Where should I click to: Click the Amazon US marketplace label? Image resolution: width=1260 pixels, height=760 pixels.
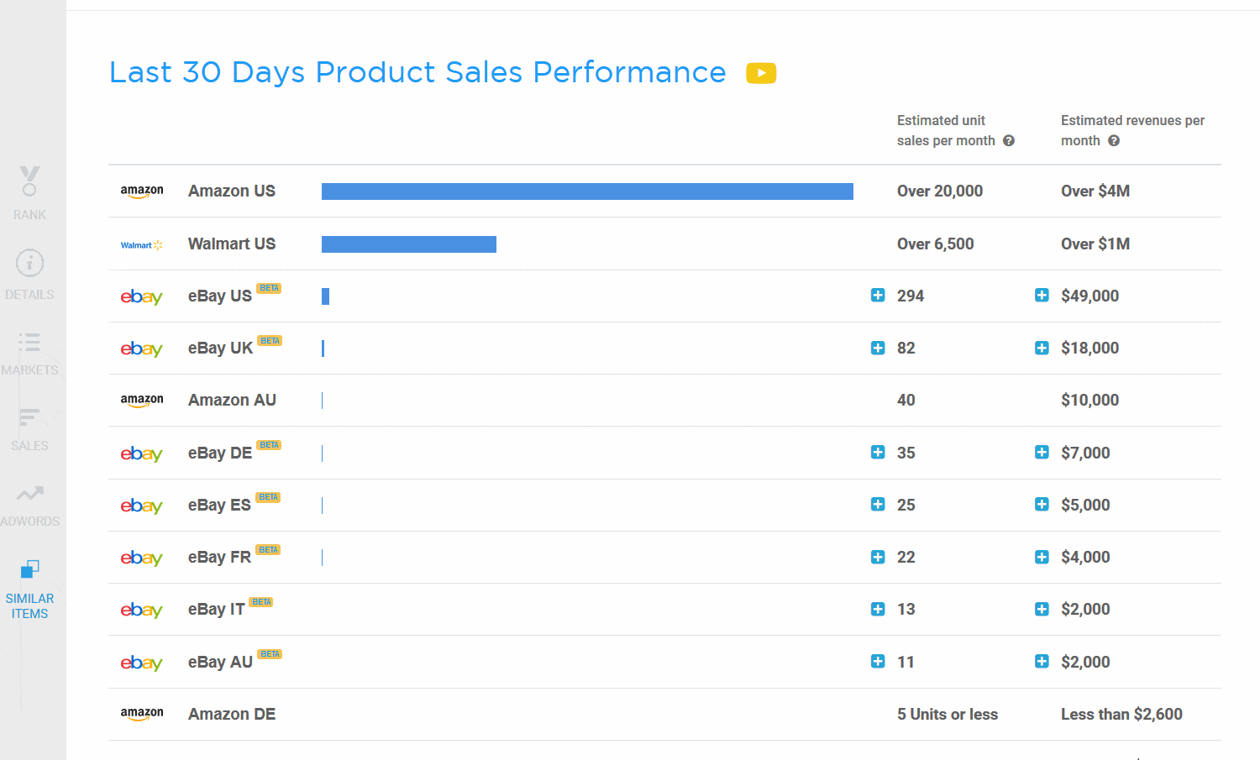[232, 191]
